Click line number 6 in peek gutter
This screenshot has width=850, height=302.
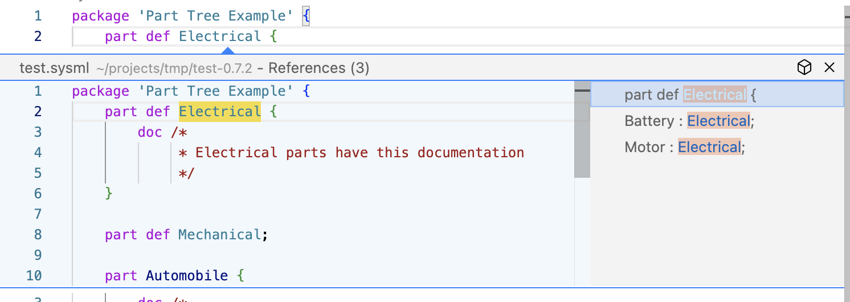[x=38, y=194]
